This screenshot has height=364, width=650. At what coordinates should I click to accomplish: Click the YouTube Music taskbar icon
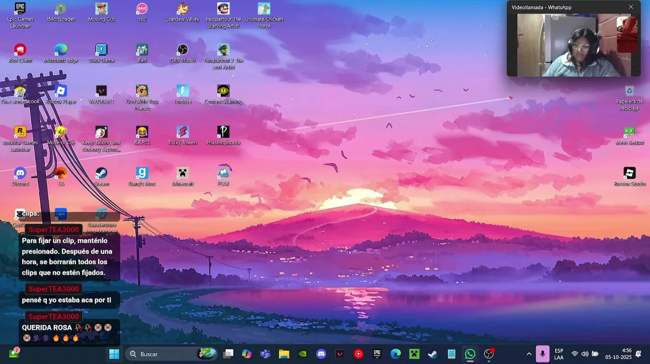coord(358,354)
